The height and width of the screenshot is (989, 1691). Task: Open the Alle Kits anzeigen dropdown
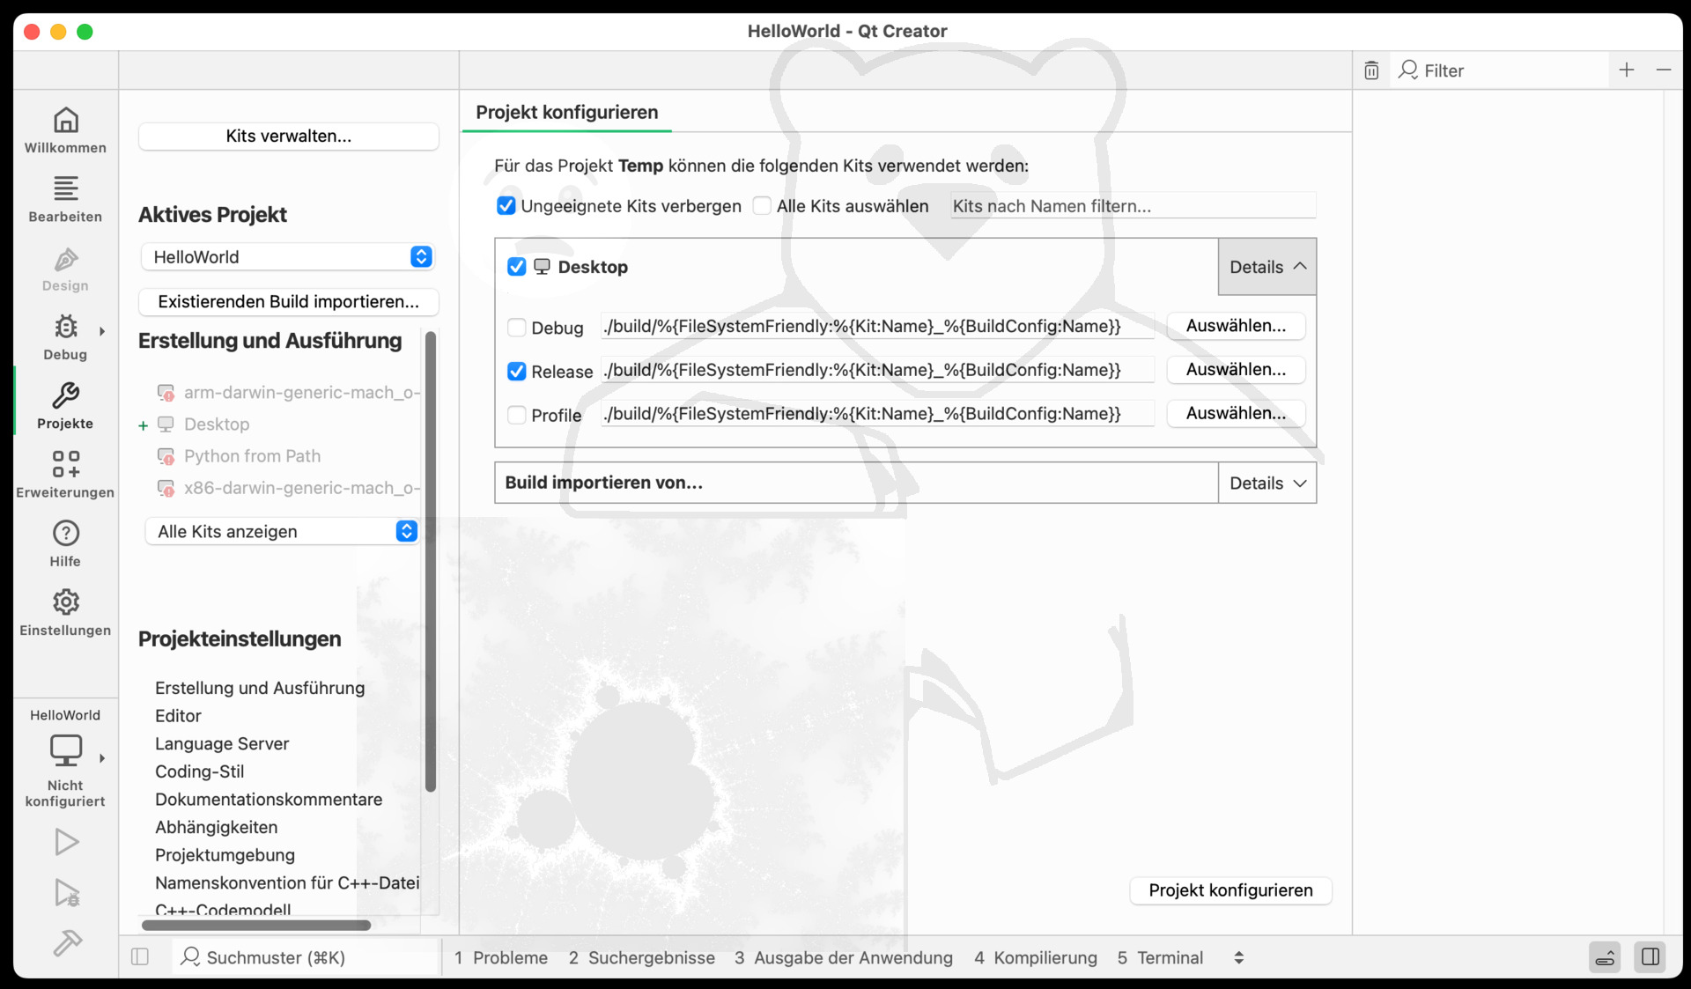pos(281,531)
